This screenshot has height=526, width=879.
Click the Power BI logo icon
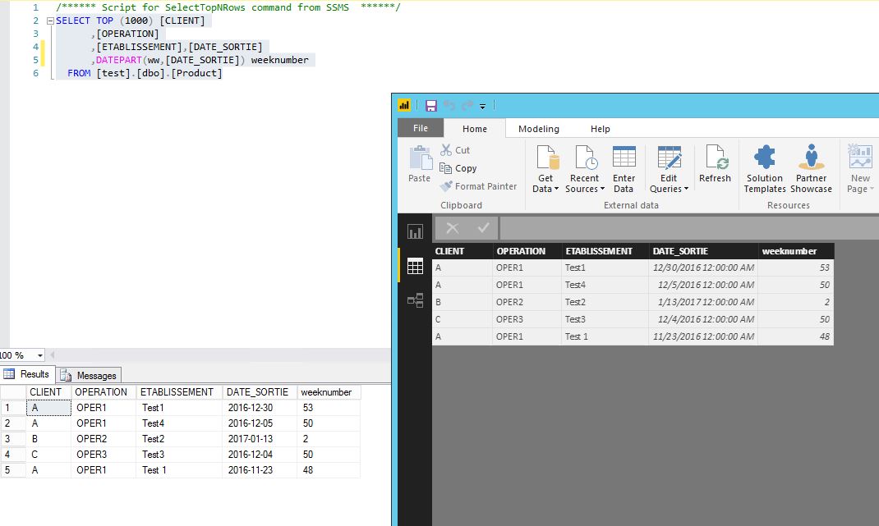(x=404, y=105)
